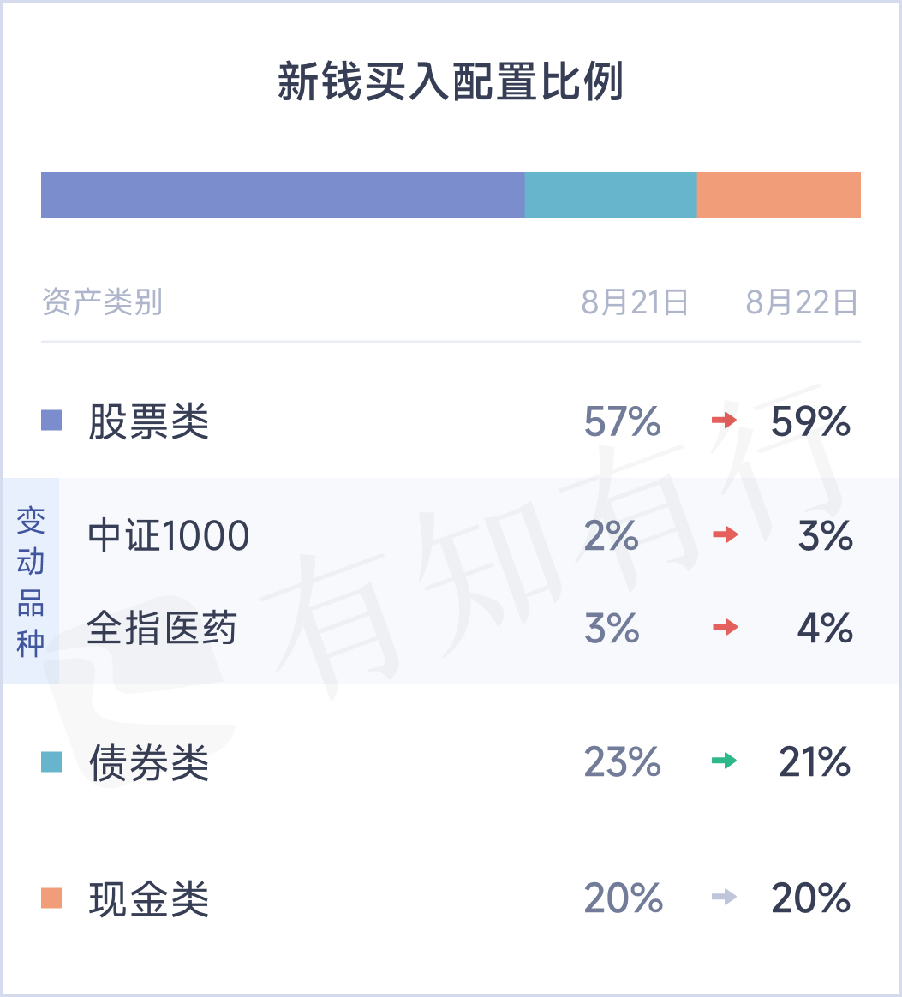This screenshot has height=997, width=902.
Task: Click the teal 债券类 legend square
Action: [51, 761]
